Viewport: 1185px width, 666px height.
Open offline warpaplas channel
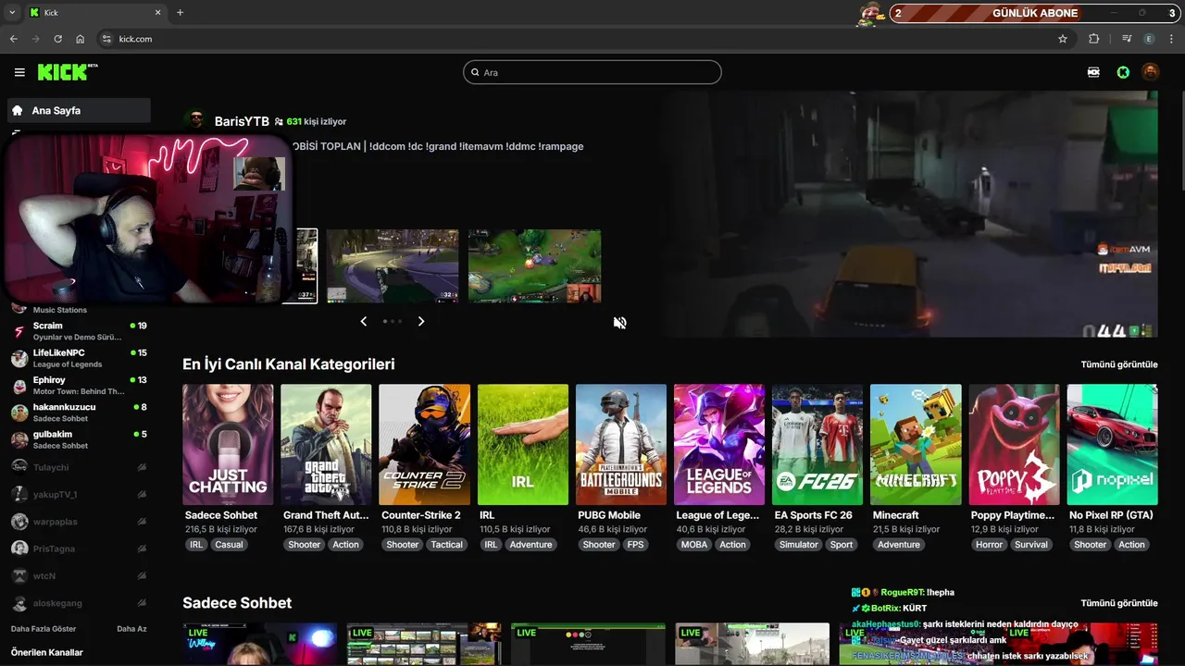coord(79,521)
